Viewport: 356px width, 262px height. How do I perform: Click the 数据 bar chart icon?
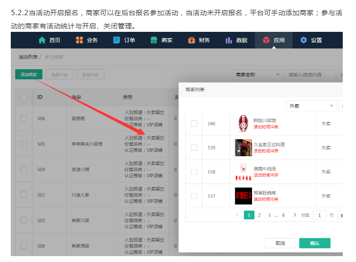coord(229,40)
